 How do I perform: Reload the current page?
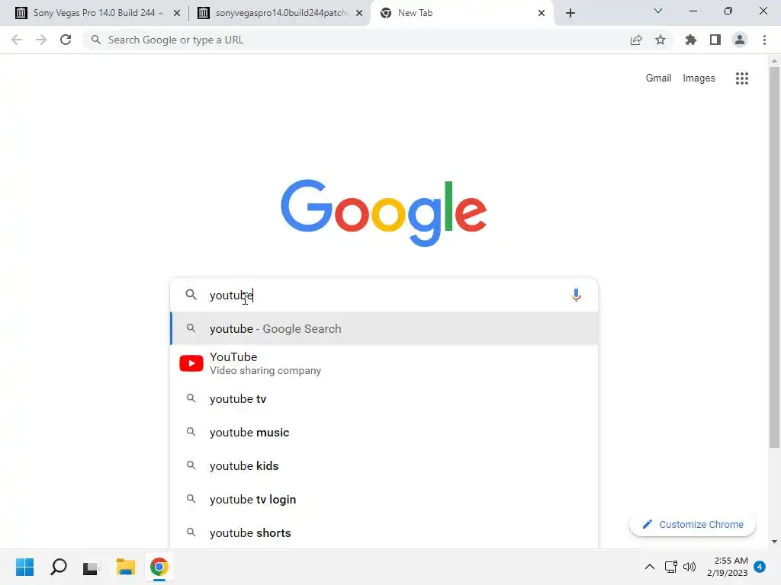(66, 40)
